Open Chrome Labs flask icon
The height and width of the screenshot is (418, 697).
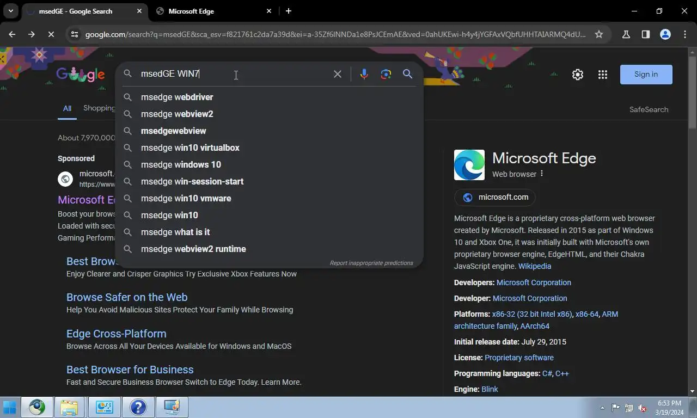[626, 34]
